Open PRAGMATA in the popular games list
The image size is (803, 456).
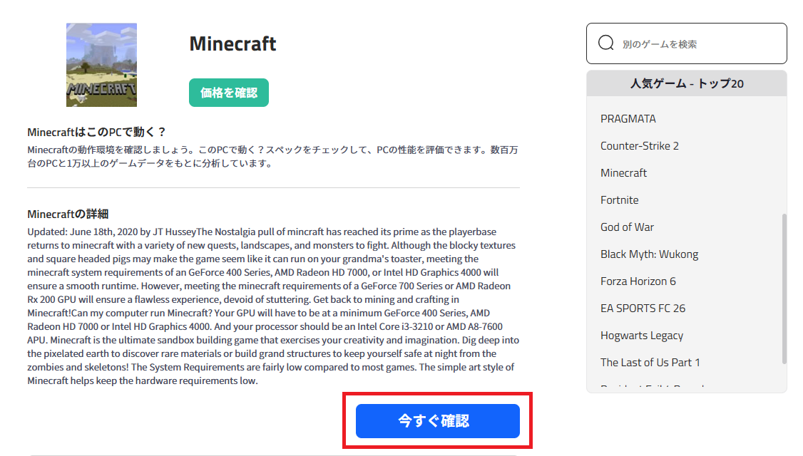coord(628,119)
